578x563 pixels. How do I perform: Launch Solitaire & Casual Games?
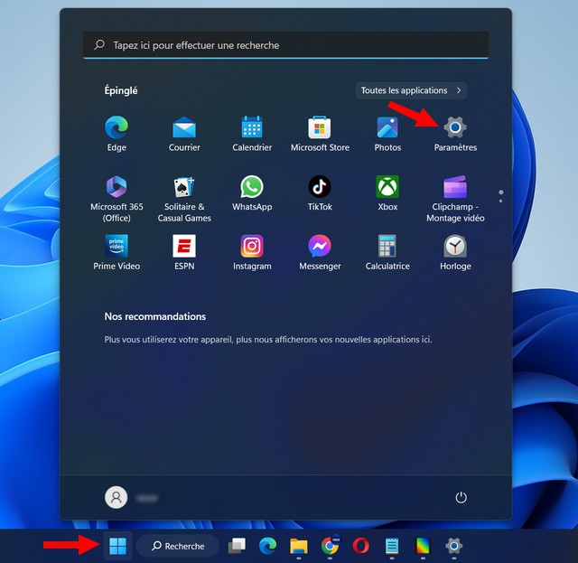tap(184, 199)
